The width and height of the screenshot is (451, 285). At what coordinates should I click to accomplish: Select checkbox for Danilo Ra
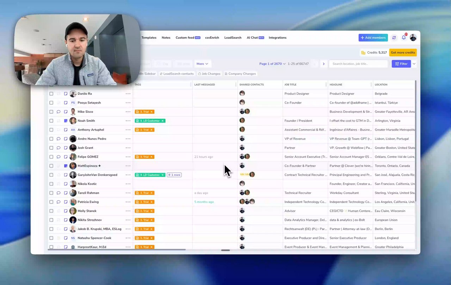(51, 94)
